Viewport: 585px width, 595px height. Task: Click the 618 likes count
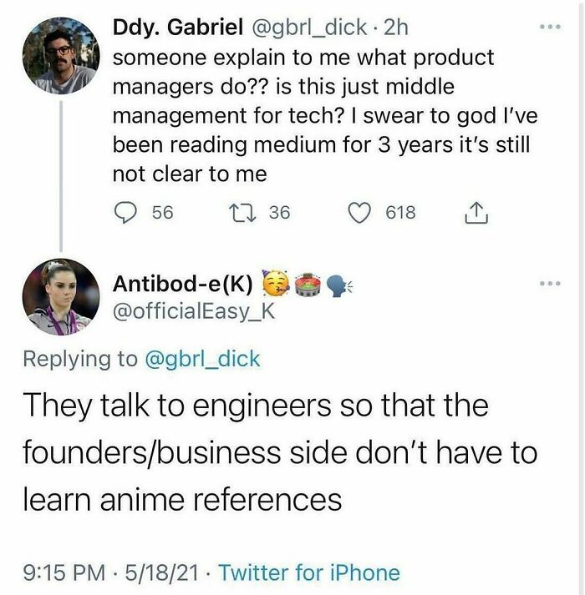400,213
